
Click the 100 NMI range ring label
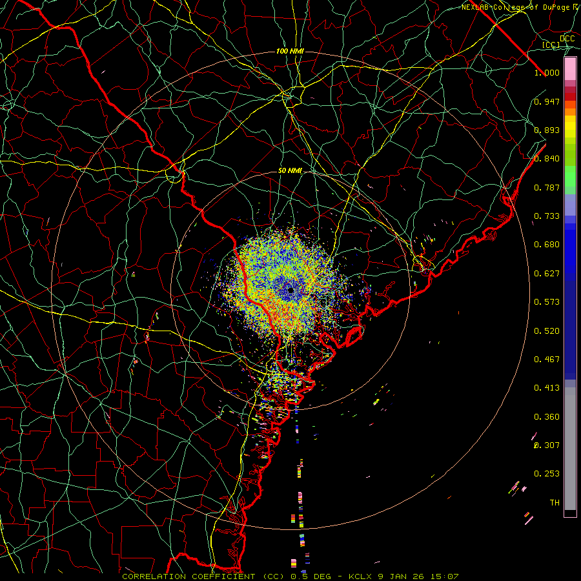tap(290, 51)
